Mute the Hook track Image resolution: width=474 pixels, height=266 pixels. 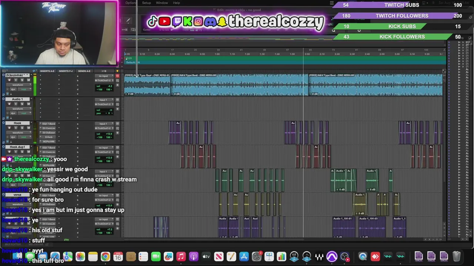click(x=28, y=128)
